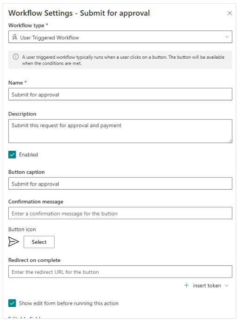Focus the Name input field

click(120, 94)
